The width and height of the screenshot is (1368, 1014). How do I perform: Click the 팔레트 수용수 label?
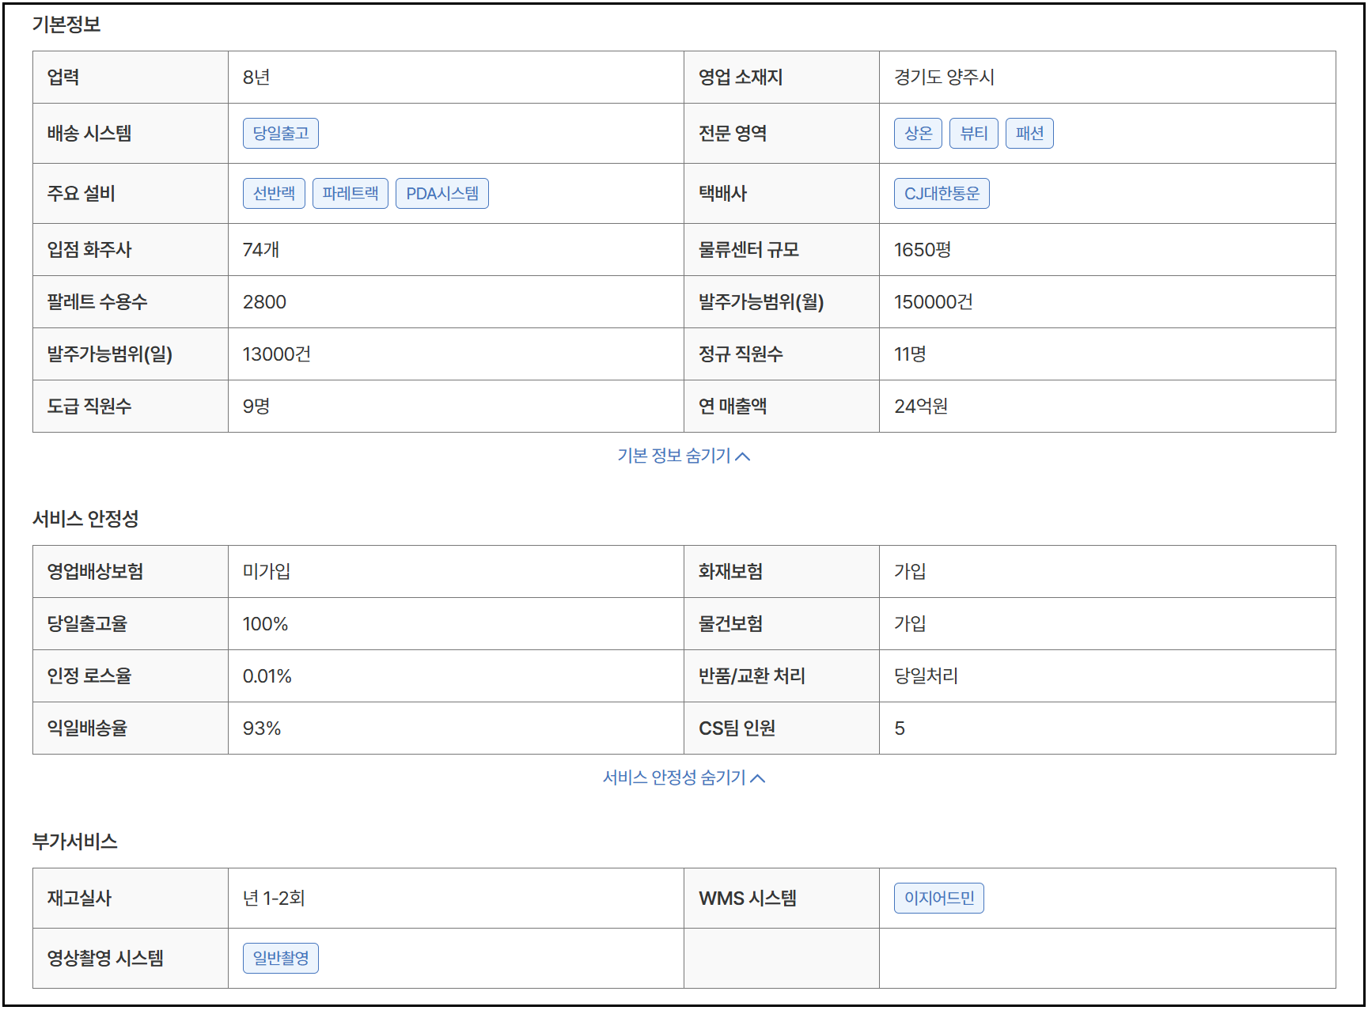point(97,301)
